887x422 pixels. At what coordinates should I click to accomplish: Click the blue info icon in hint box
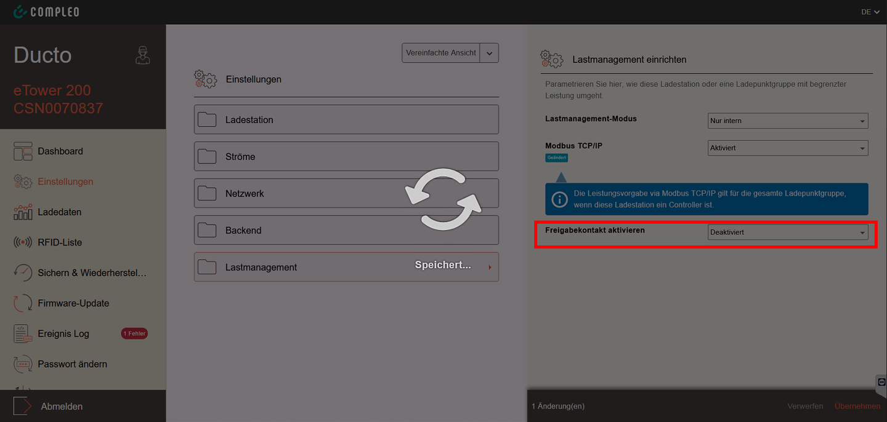tap(559, 199)
